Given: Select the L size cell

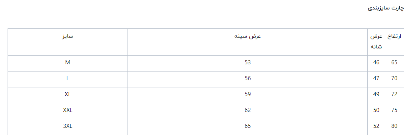Looking at the screenshot, I should pos(68,78).
